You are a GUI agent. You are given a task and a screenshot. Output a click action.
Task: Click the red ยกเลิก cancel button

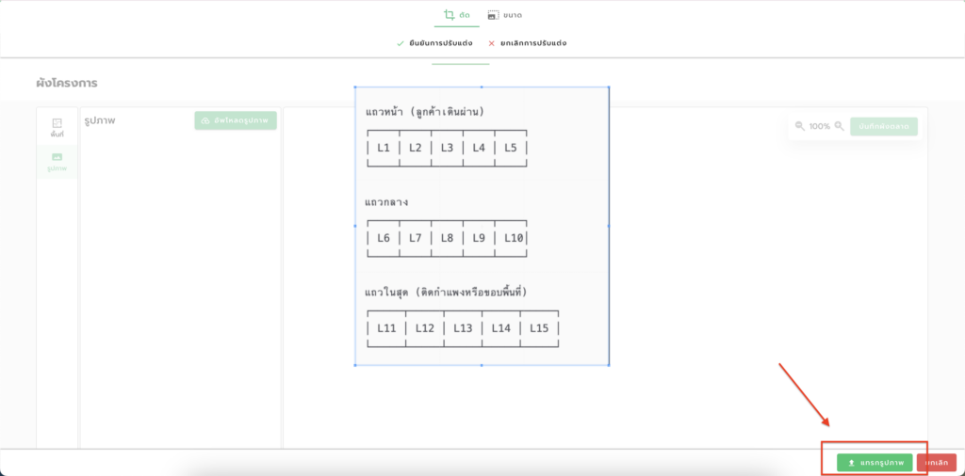936,463
